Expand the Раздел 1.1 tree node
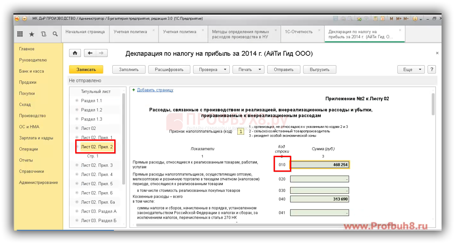 (77, 100)
